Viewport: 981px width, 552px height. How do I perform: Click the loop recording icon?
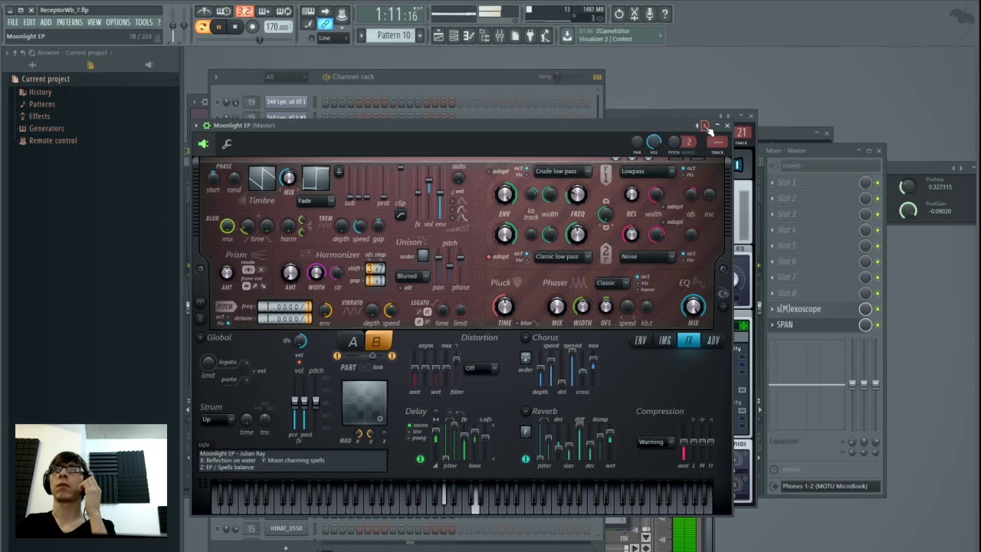point(284,11)
